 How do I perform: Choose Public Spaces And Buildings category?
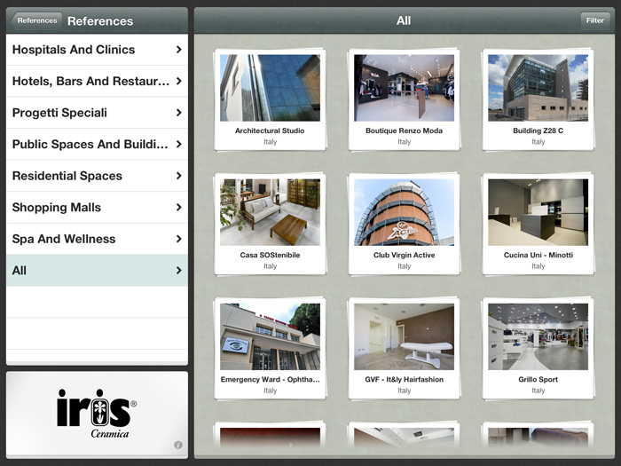point(97,144)
